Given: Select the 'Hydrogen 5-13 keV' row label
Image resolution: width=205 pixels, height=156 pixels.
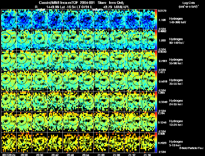Looking at the screenshot, I should (176, 143).
